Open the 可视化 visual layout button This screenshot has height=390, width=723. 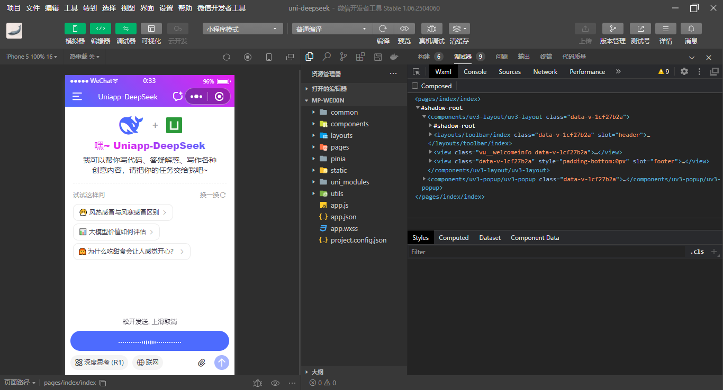point(151,29)
